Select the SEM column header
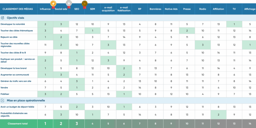Viewport: 256px width, 128px height. tap(92, 9)
